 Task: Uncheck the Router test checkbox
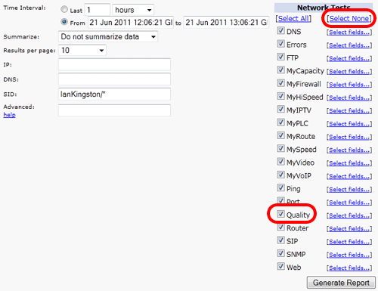[280, 228]
